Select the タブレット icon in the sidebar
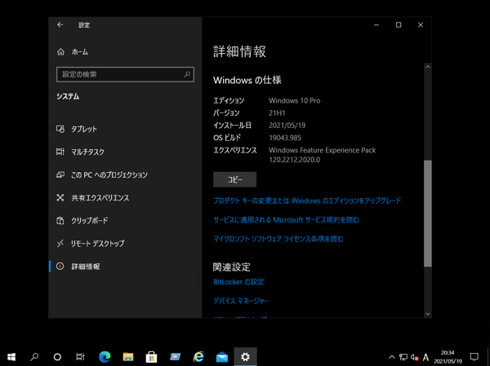490x366 pixels. click(x=60, y=129)
